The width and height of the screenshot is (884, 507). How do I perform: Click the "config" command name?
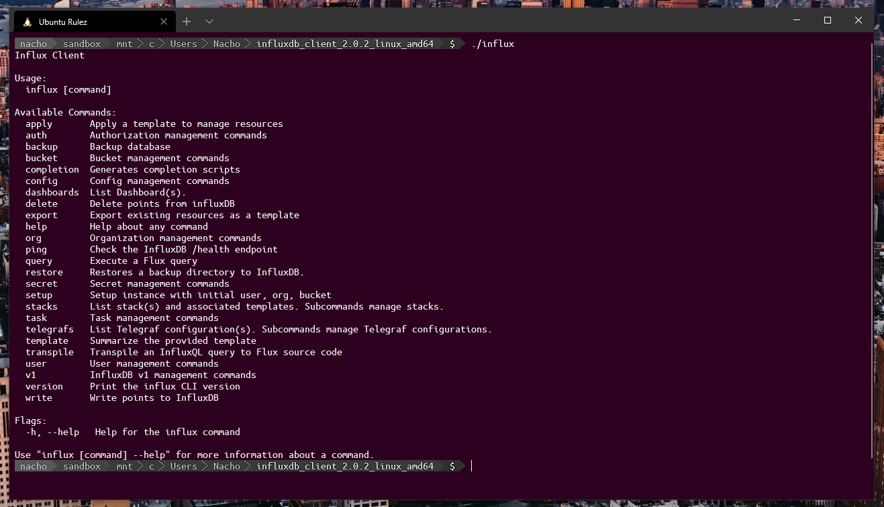42,181
